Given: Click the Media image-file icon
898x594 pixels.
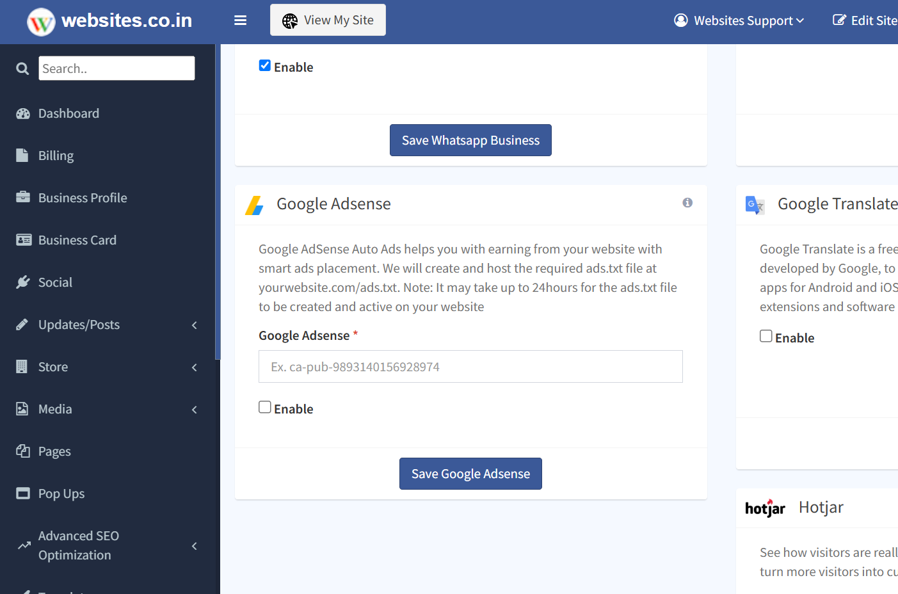Looking at the screenshot, I should pyautogui.click(x=22, y=409).
